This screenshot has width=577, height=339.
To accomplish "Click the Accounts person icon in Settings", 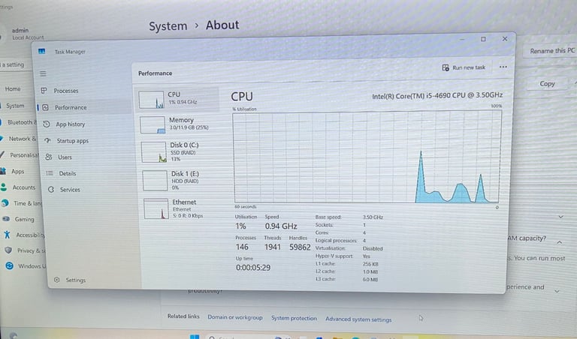I will [4, 187].
